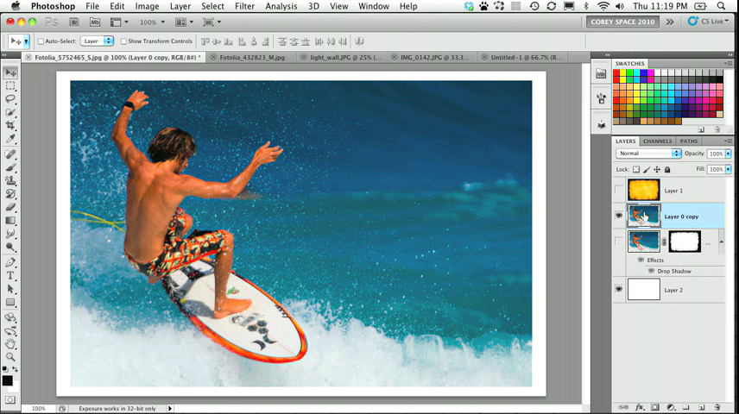This screenshot has width=739, height=414.
Task: Toggle lock all layer icon
Action: tap(667, 170)
